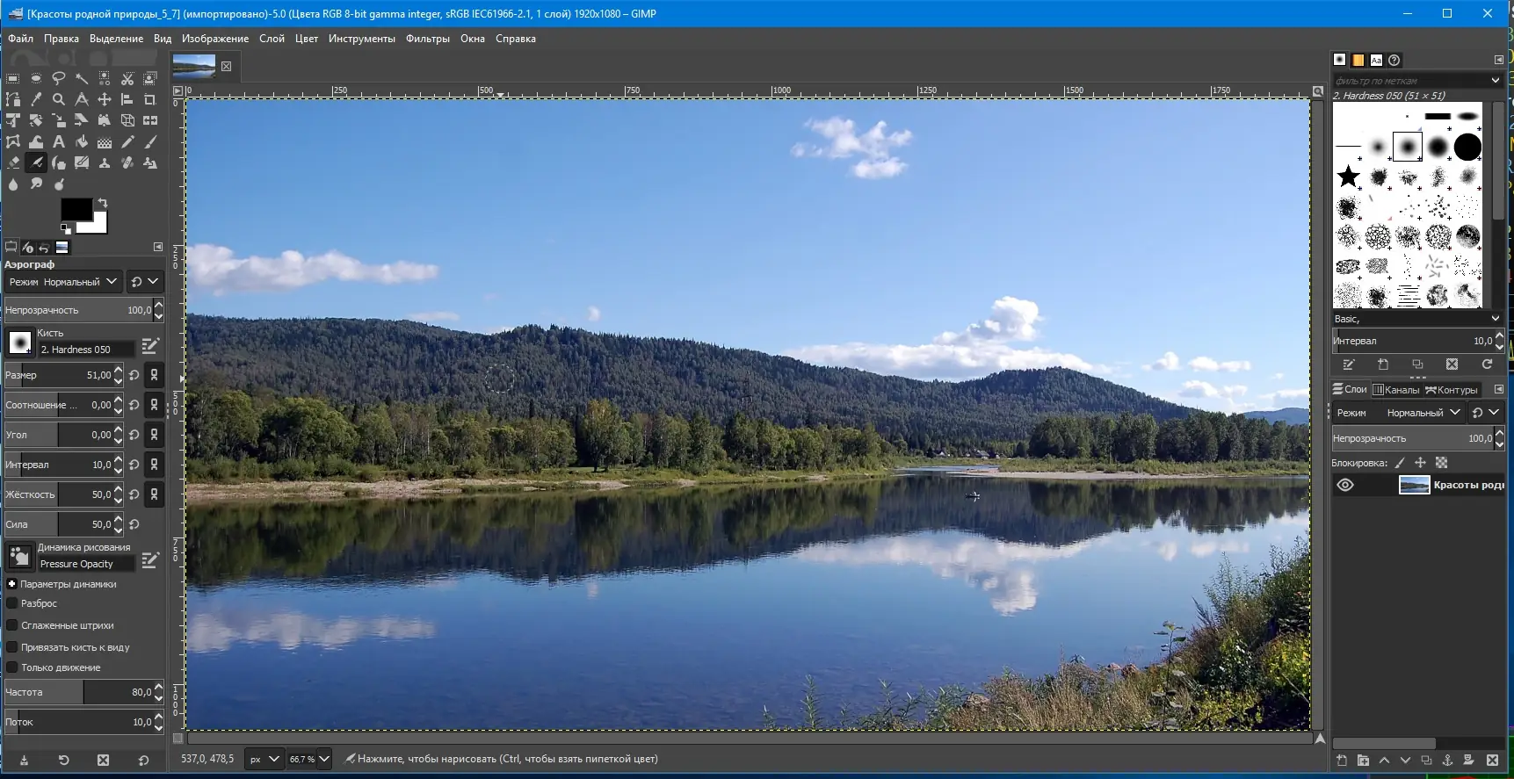Select the Smudge finger tool
Image resolution: width=1514 pixels, height=779 pixels.
click(x=36, y=184)
